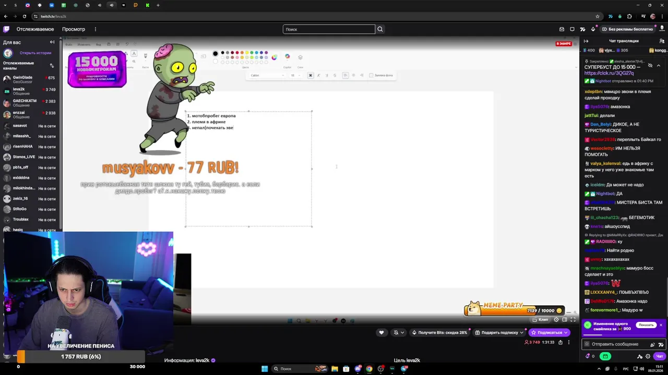
Task: Open the 7TV emote menu in chat input
Action: click(661, 344)
